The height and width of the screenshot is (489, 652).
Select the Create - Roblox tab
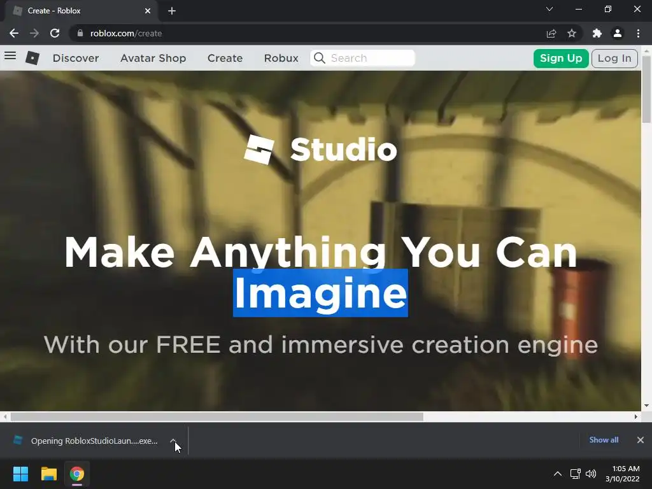tap(81, 11)
